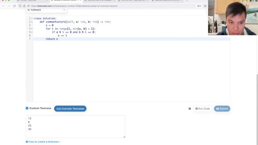Open the Python3 language dropdown
Viewport: 258px width, 145px height.
click(46, 10)
